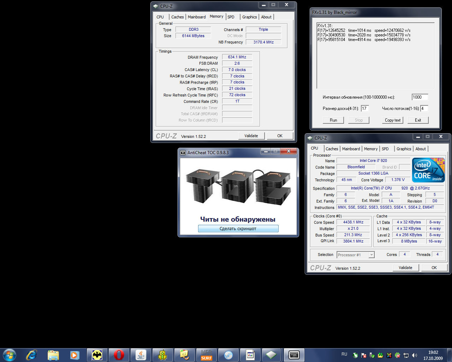452x362 pixels.
Task: Click OK in CPU-Z Memory window
Action: 280,136
